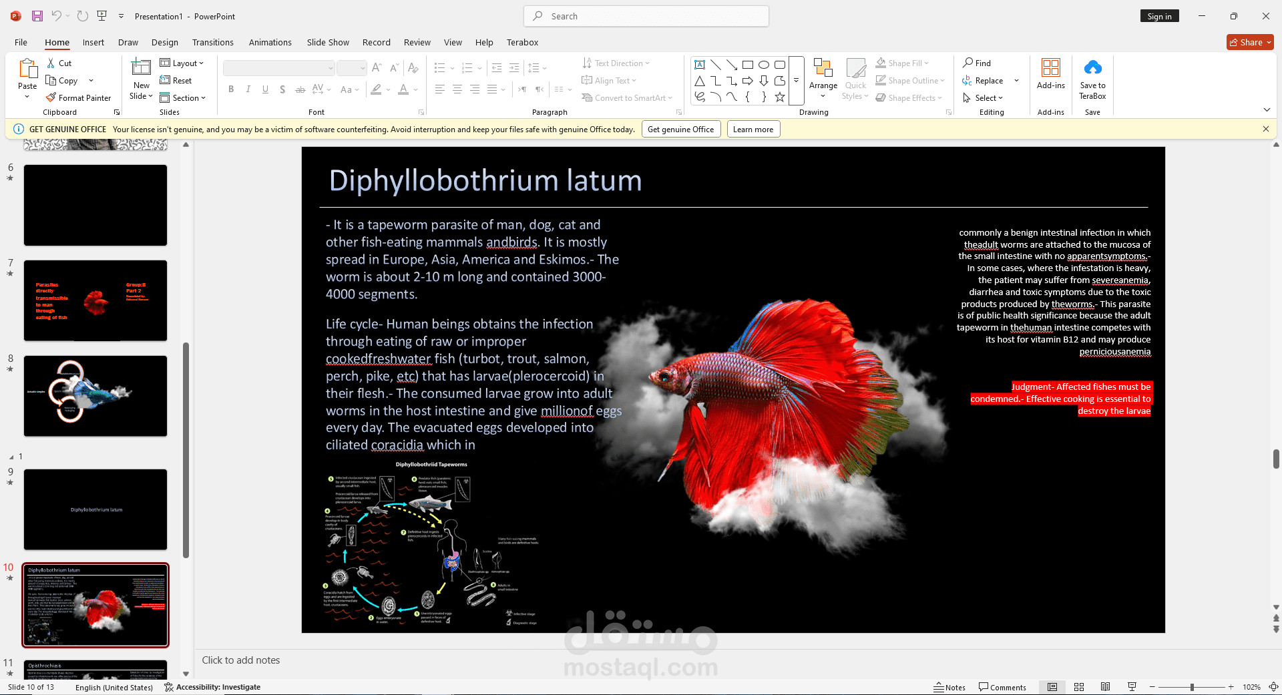
Task: Collapse the section arrow above slide 9
Action: coord(11,457)
